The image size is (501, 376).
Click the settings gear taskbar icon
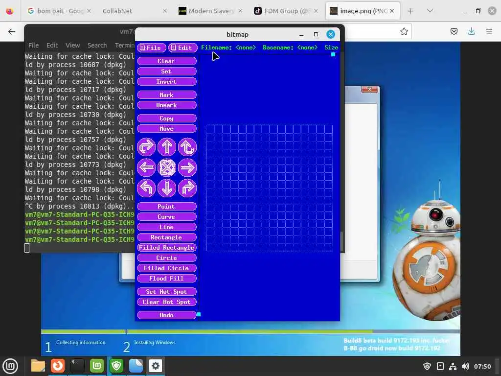(156, 365)
